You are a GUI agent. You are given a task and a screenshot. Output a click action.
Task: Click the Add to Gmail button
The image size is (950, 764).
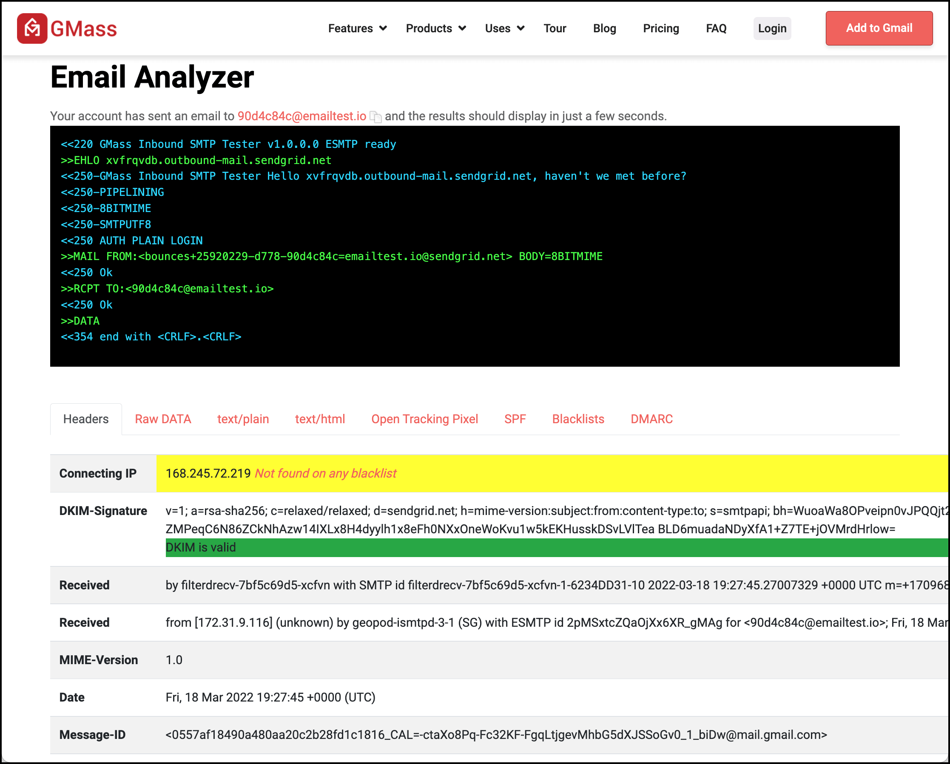879,28
